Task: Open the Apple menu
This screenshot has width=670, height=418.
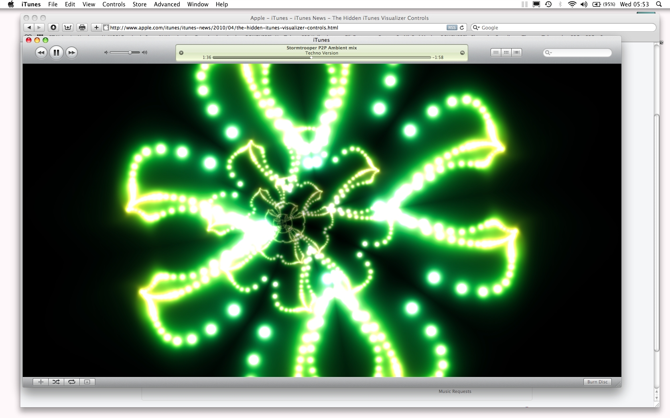Action: point(11,4)
